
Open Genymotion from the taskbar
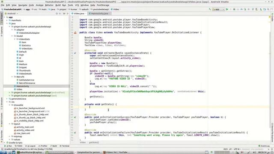(x=88, y=152)
